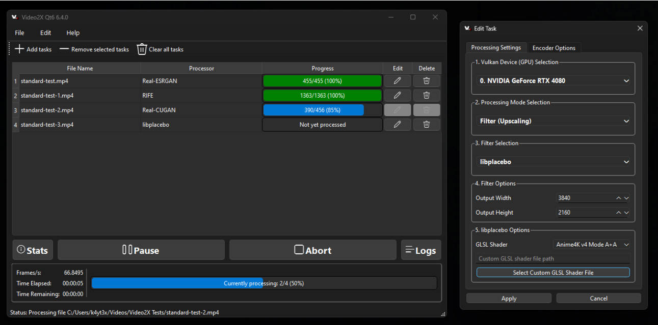
Task: Click the Progress column header
Action: [323, 68]
